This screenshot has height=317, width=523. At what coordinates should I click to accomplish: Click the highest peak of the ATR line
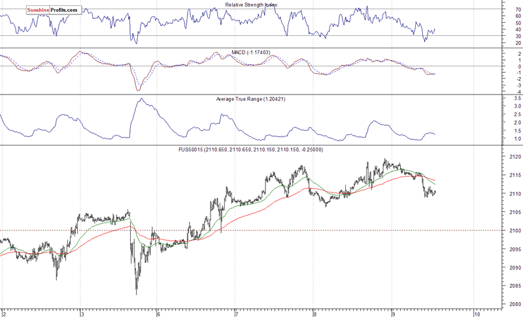pyautogui.click(x=140, y=99)
